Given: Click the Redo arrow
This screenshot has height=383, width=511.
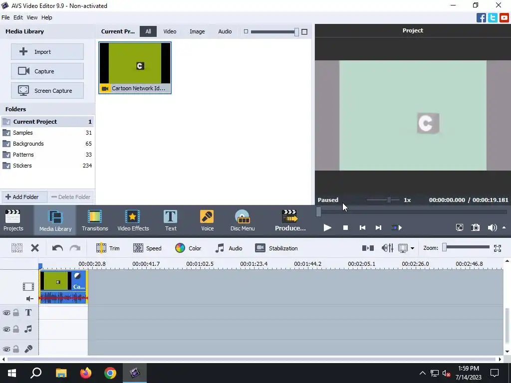Looking at the screenshot, I should click(x=75, y=248).
